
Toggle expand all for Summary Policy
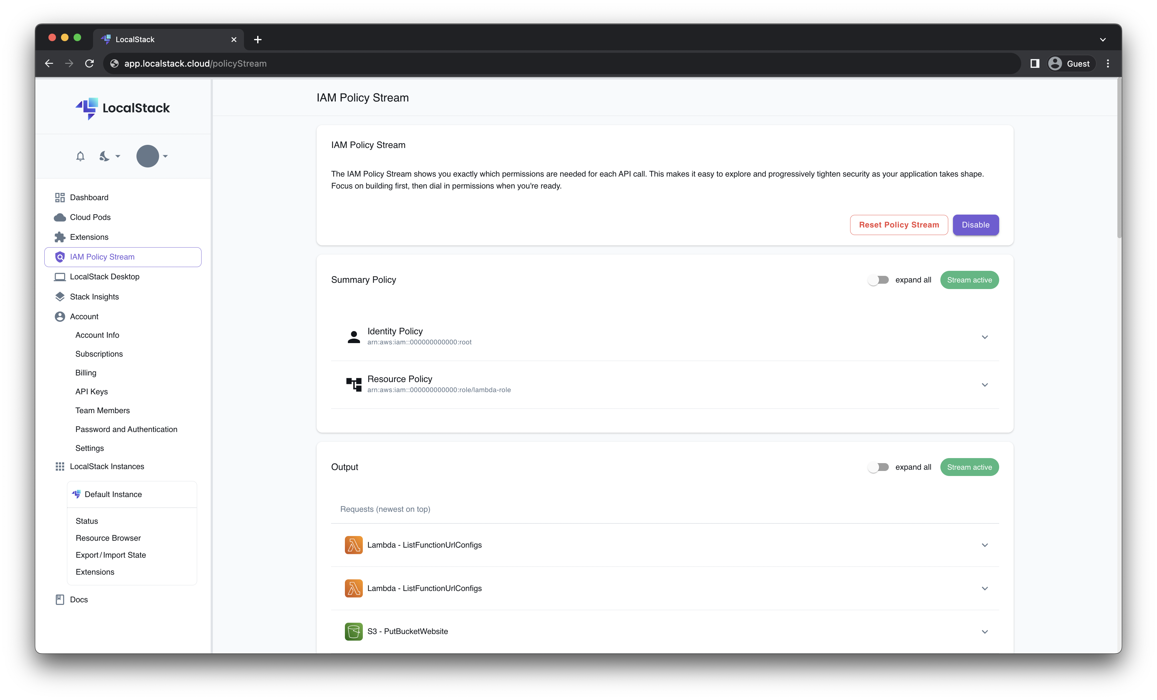pos(878,280)
